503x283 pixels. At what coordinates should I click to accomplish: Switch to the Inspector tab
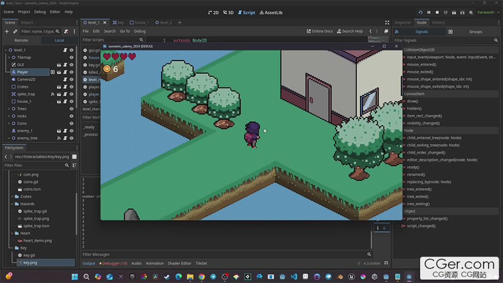tap(402, 22)
